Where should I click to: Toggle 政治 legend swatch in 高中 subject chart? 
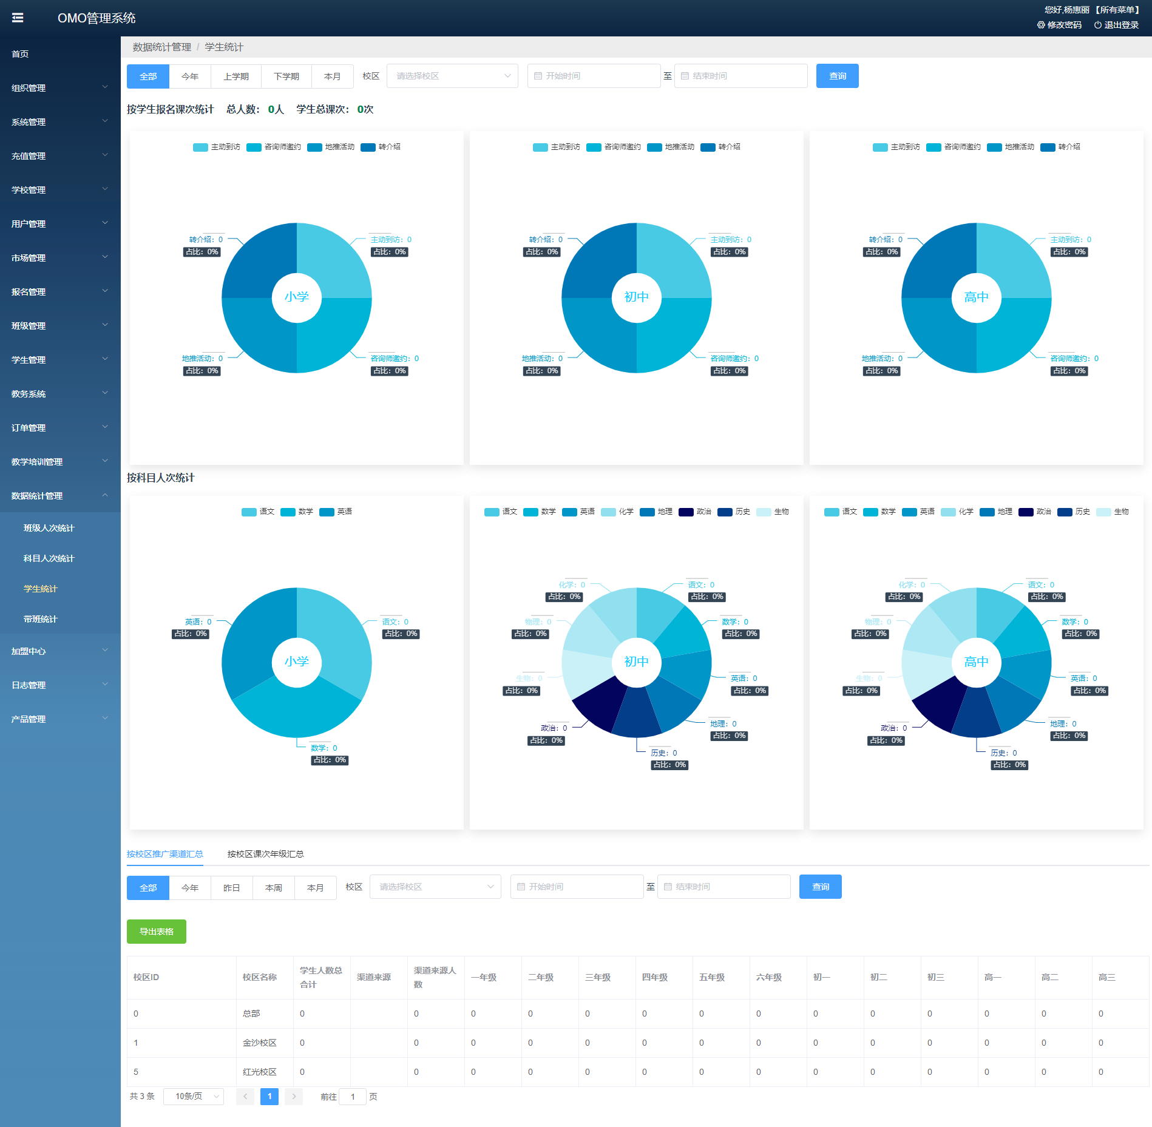1026,512
